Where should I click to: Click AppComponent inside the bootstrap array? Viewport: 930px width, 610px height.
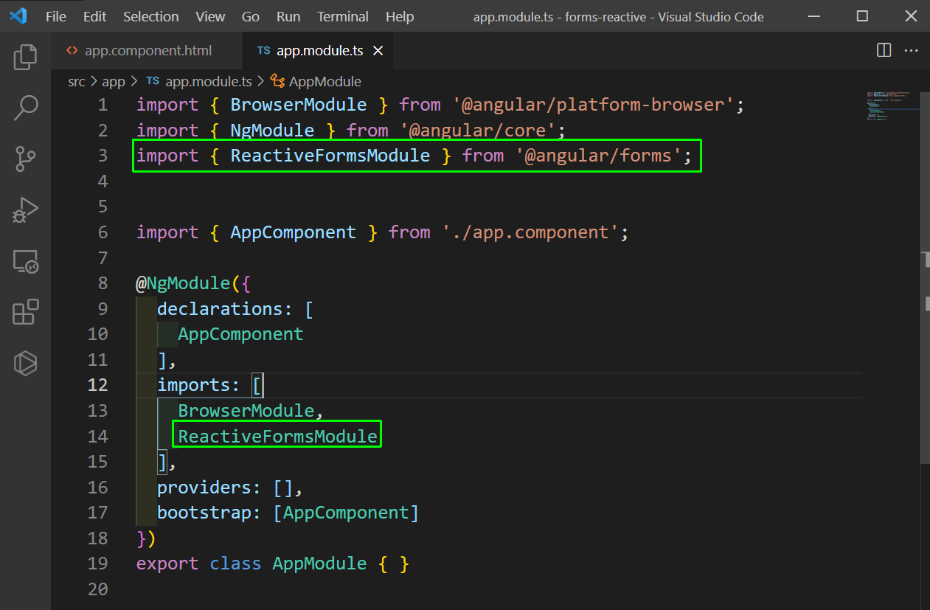346,513
